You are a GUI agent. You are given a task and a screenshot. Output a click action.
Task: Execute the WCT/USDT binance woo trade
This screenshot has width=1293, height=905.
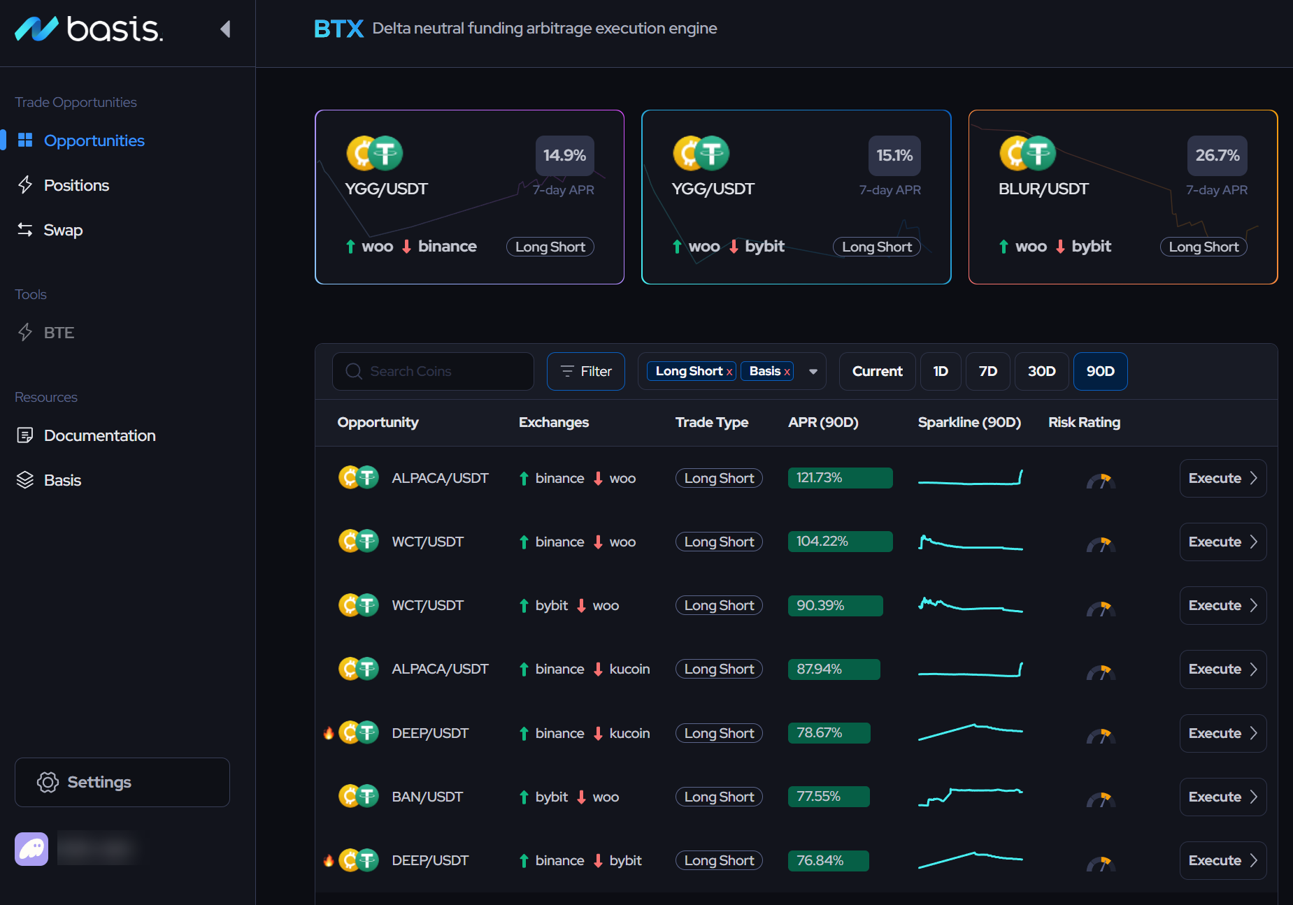pyautogui.click(x=1222, y=542)
